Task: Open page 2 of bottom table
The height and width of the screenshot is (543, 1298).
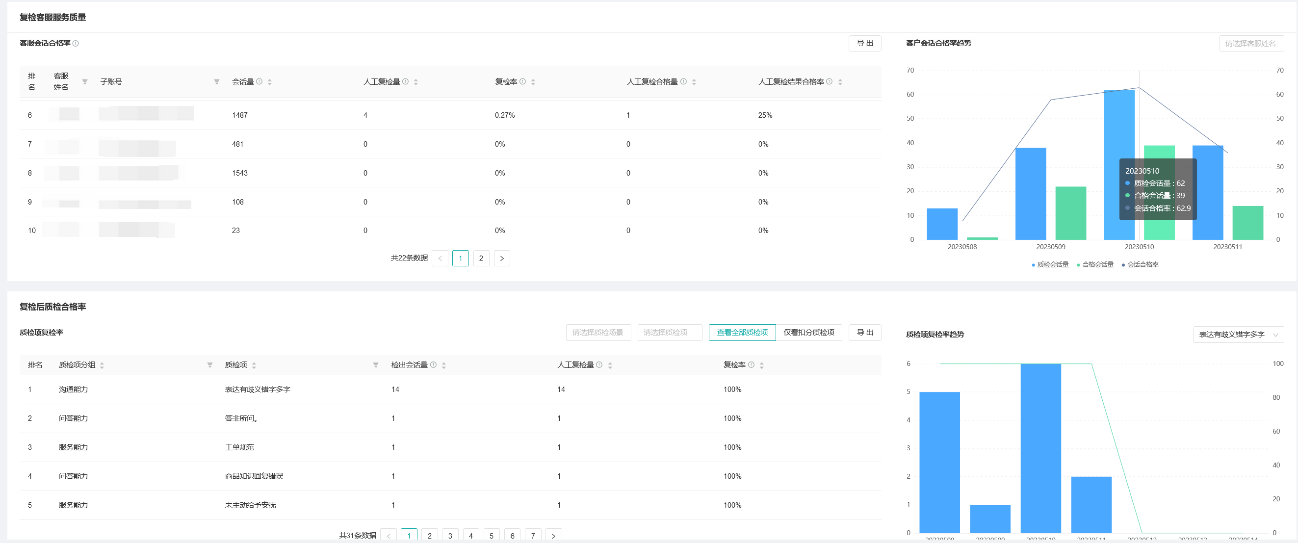Action: coord(429,536)
